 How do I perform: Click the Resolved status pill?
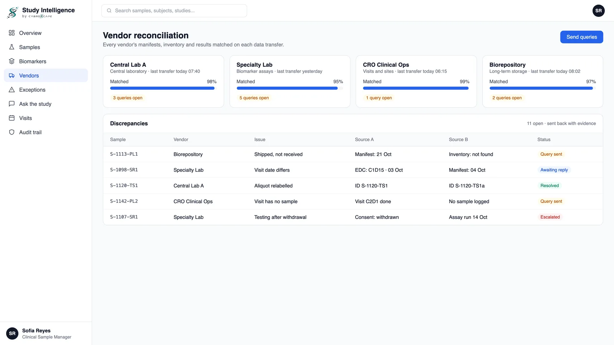[x=550, y=186]
